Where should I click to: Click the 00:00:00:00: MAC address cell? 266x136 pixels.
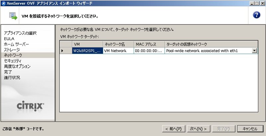pyautogui.click(x=149, y=50)
